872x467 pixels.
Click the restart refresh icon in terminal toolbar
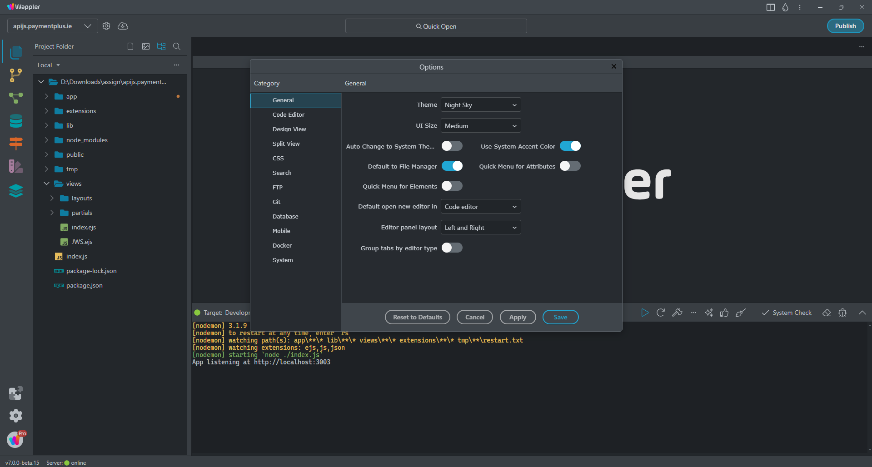pos(661,313)
